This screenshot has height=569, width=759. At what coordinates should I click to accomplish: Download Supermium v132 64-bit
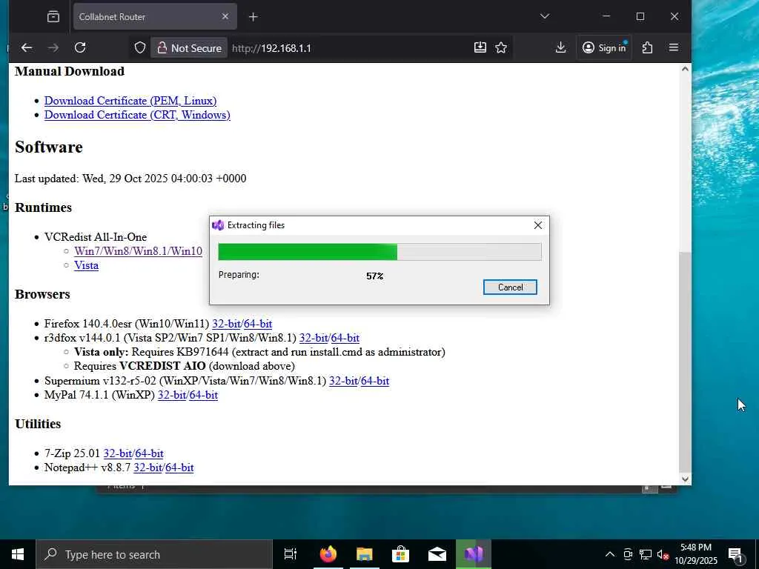tap(375, 381)
